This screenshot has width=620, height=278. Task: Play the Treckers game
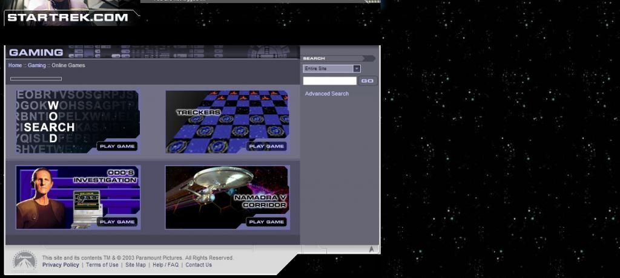pyautogui.click(x=266, y=146)
